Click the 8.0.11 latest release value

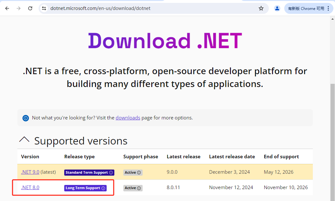(173, 187)
